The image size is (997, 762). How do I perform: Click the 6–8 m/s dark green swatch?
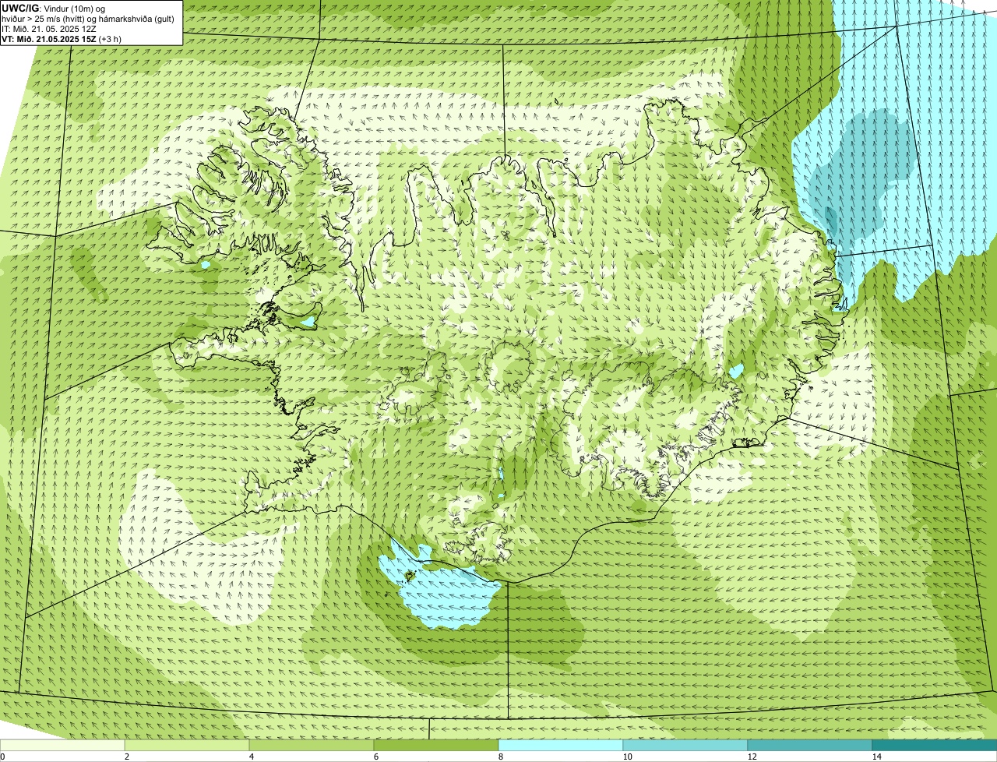[x=436, y=745]
